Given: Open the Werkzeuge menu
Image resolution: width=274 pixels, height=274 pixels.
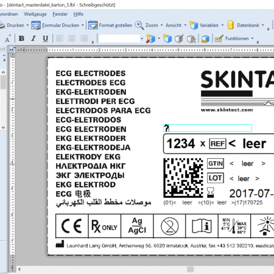Looking at the screenshot, I should click(35, 14).
